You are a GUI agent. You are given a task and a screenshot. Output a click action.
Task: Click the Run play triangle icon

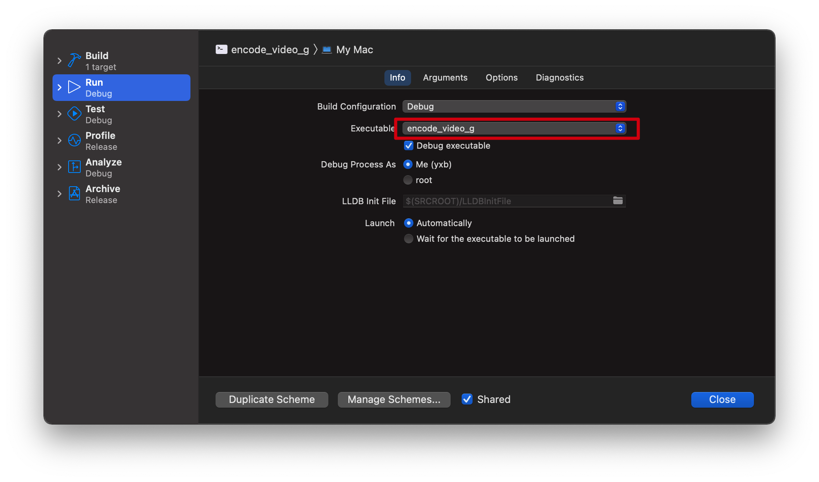click(74, 87)
